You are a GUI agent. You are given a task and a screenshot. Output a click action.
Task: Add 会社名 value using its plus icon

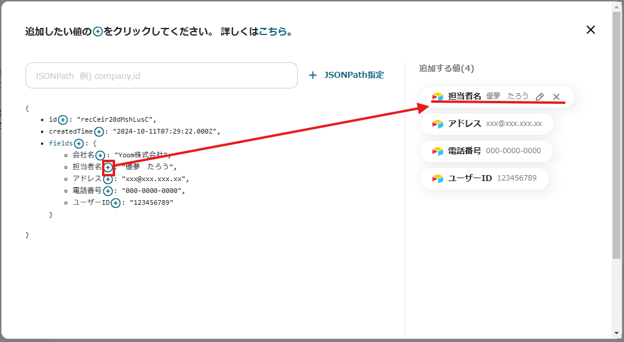click(101, 156)
